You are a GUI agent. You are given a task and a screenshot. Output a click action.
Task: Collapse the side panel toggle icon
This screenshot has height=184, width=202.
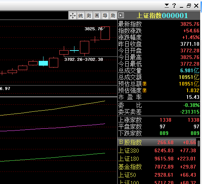pos(121,15)
